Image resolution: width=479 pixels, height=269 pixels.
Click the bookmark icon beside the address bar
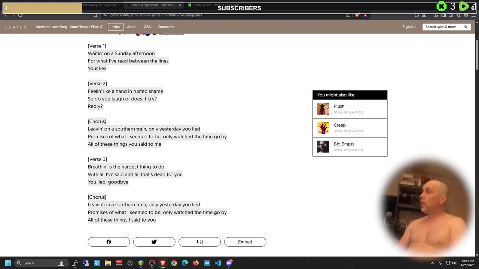pos(95,15)
